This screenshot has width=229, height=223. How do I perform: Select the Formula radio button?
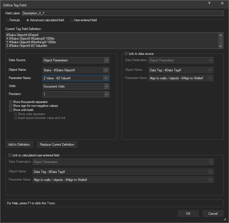pos(8,20)
